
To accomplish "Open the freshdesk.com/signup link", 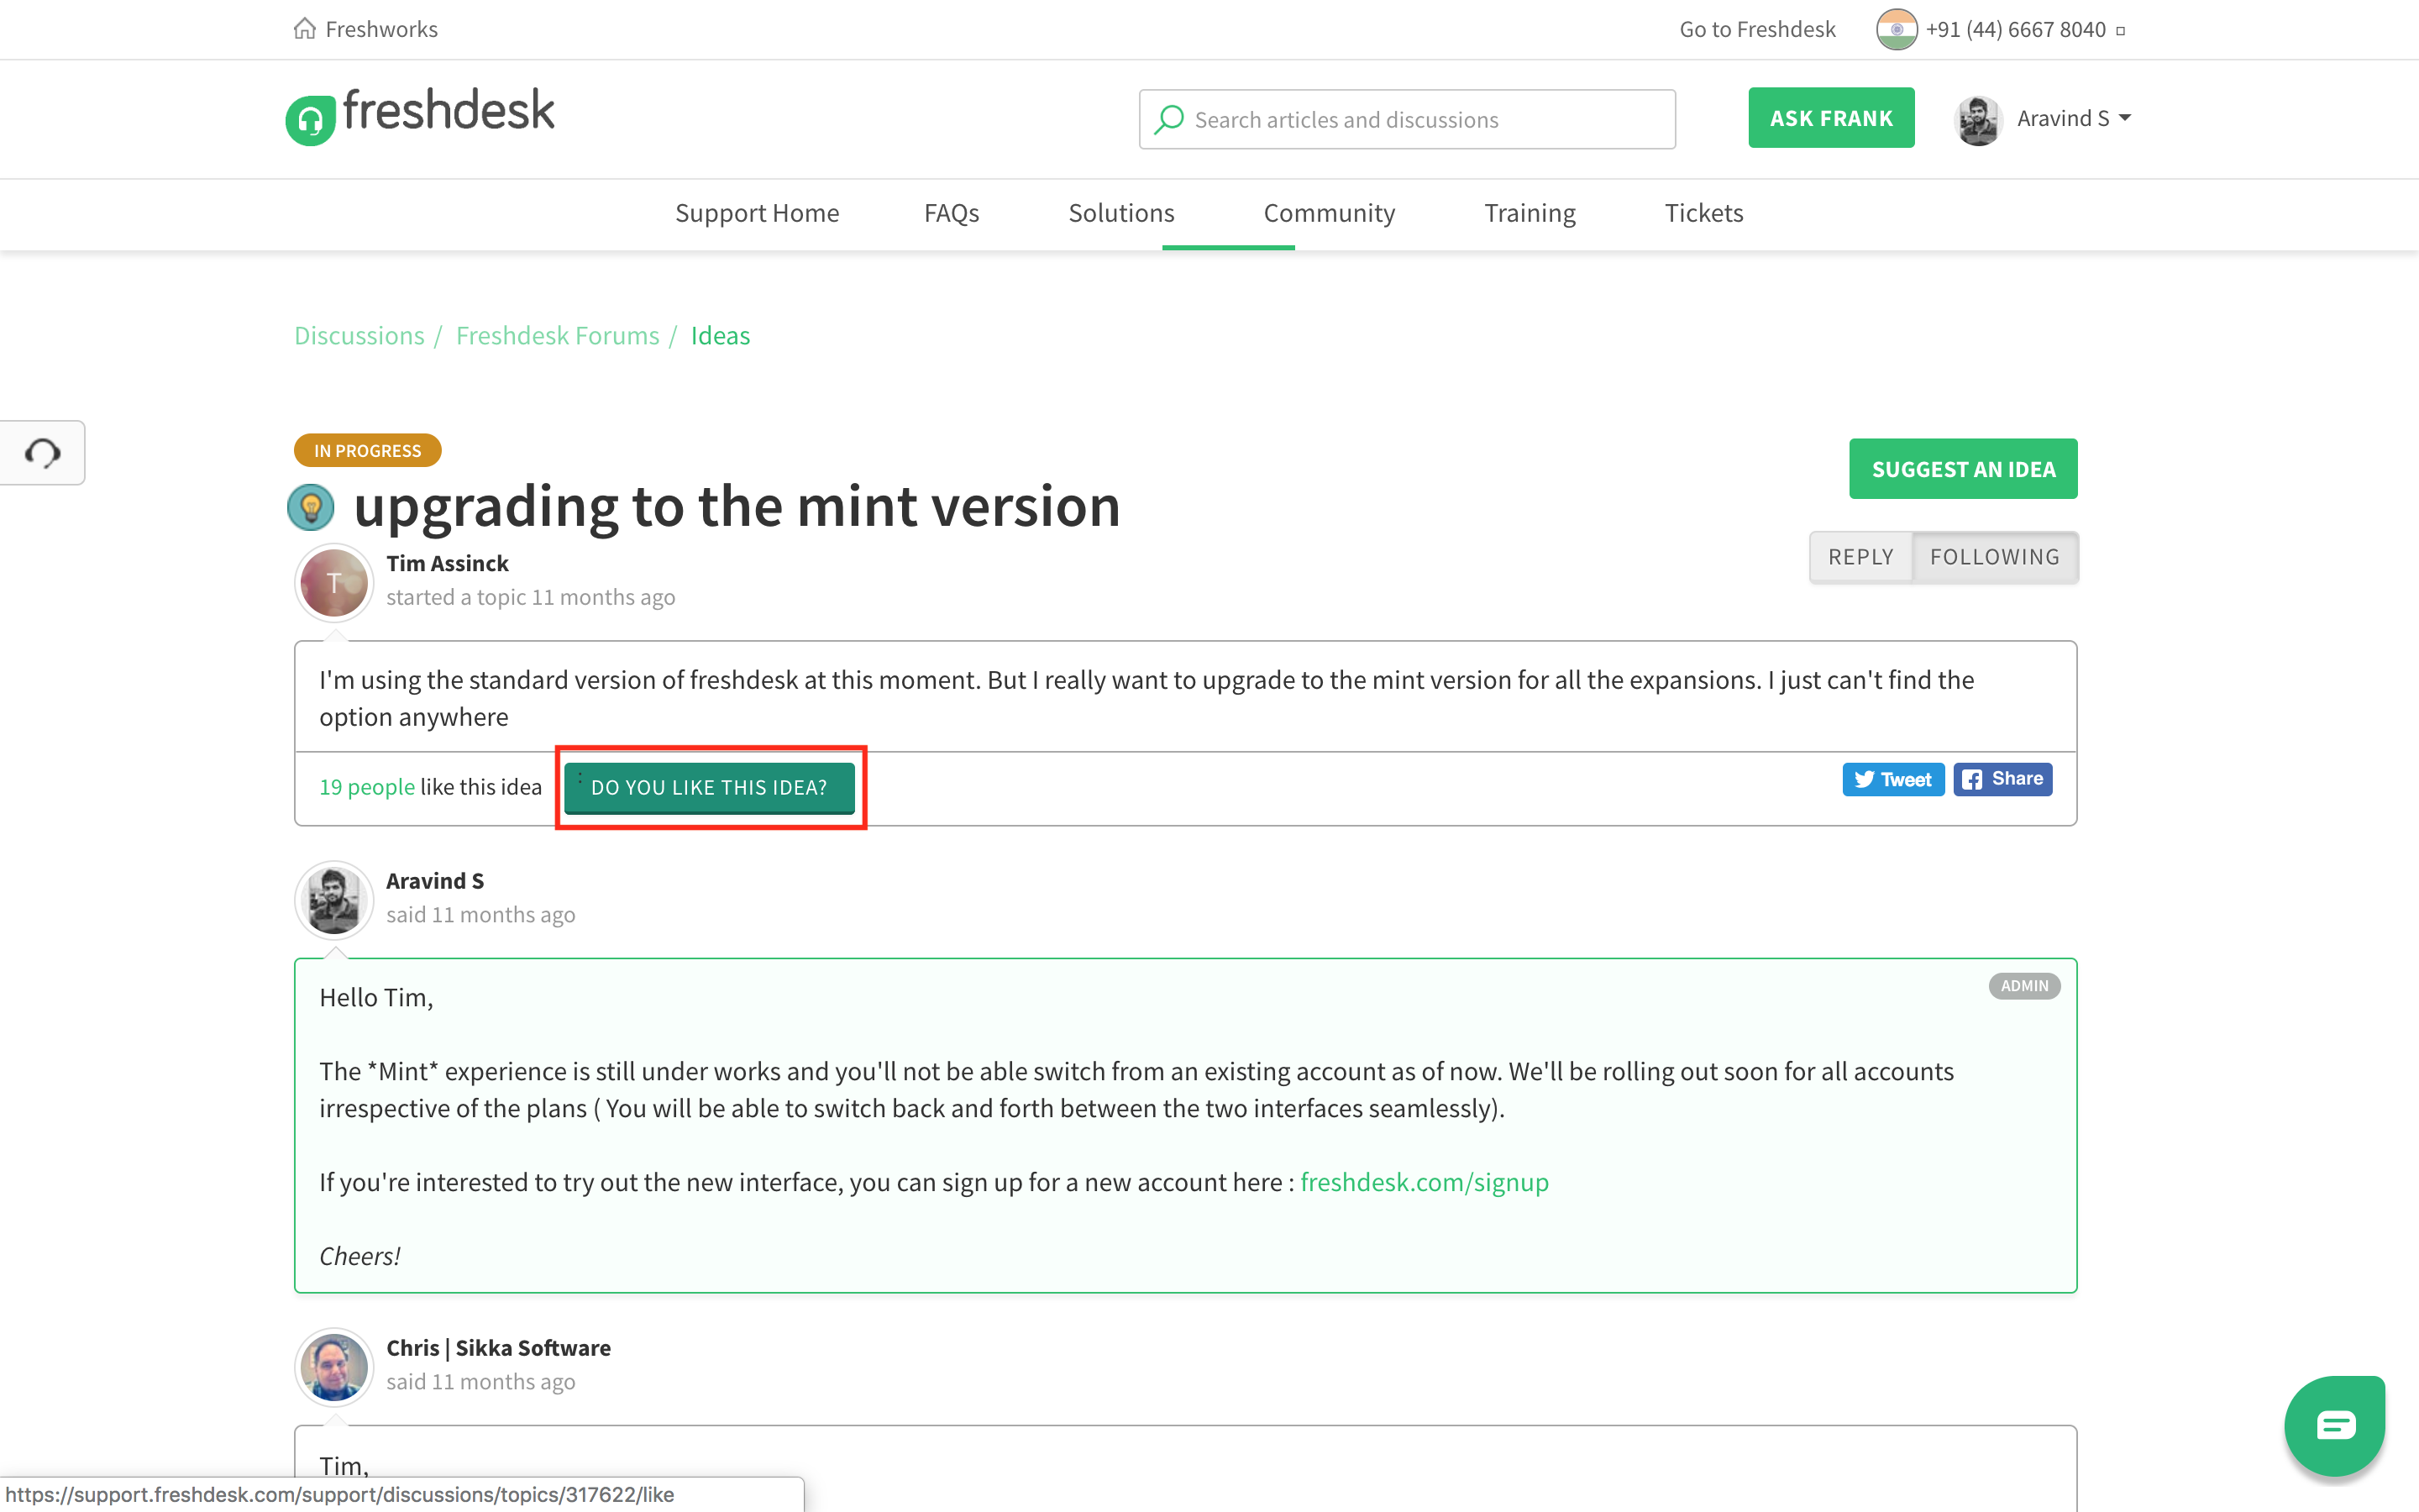I will click(1424, 1182).
